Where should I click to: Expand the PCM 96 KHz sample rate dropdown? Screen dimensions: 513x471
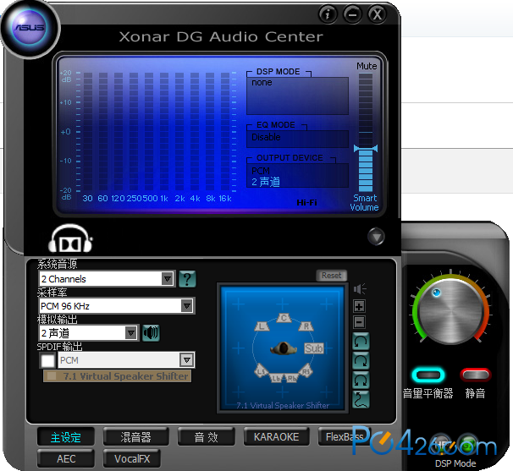coord(117,306)
